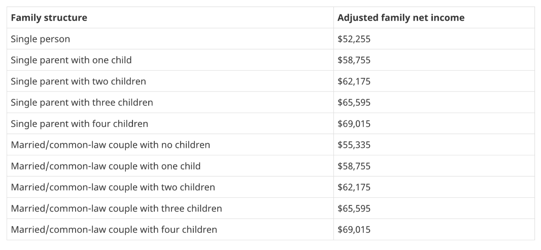Click income amount for single parent, one child

click(354, 60)
